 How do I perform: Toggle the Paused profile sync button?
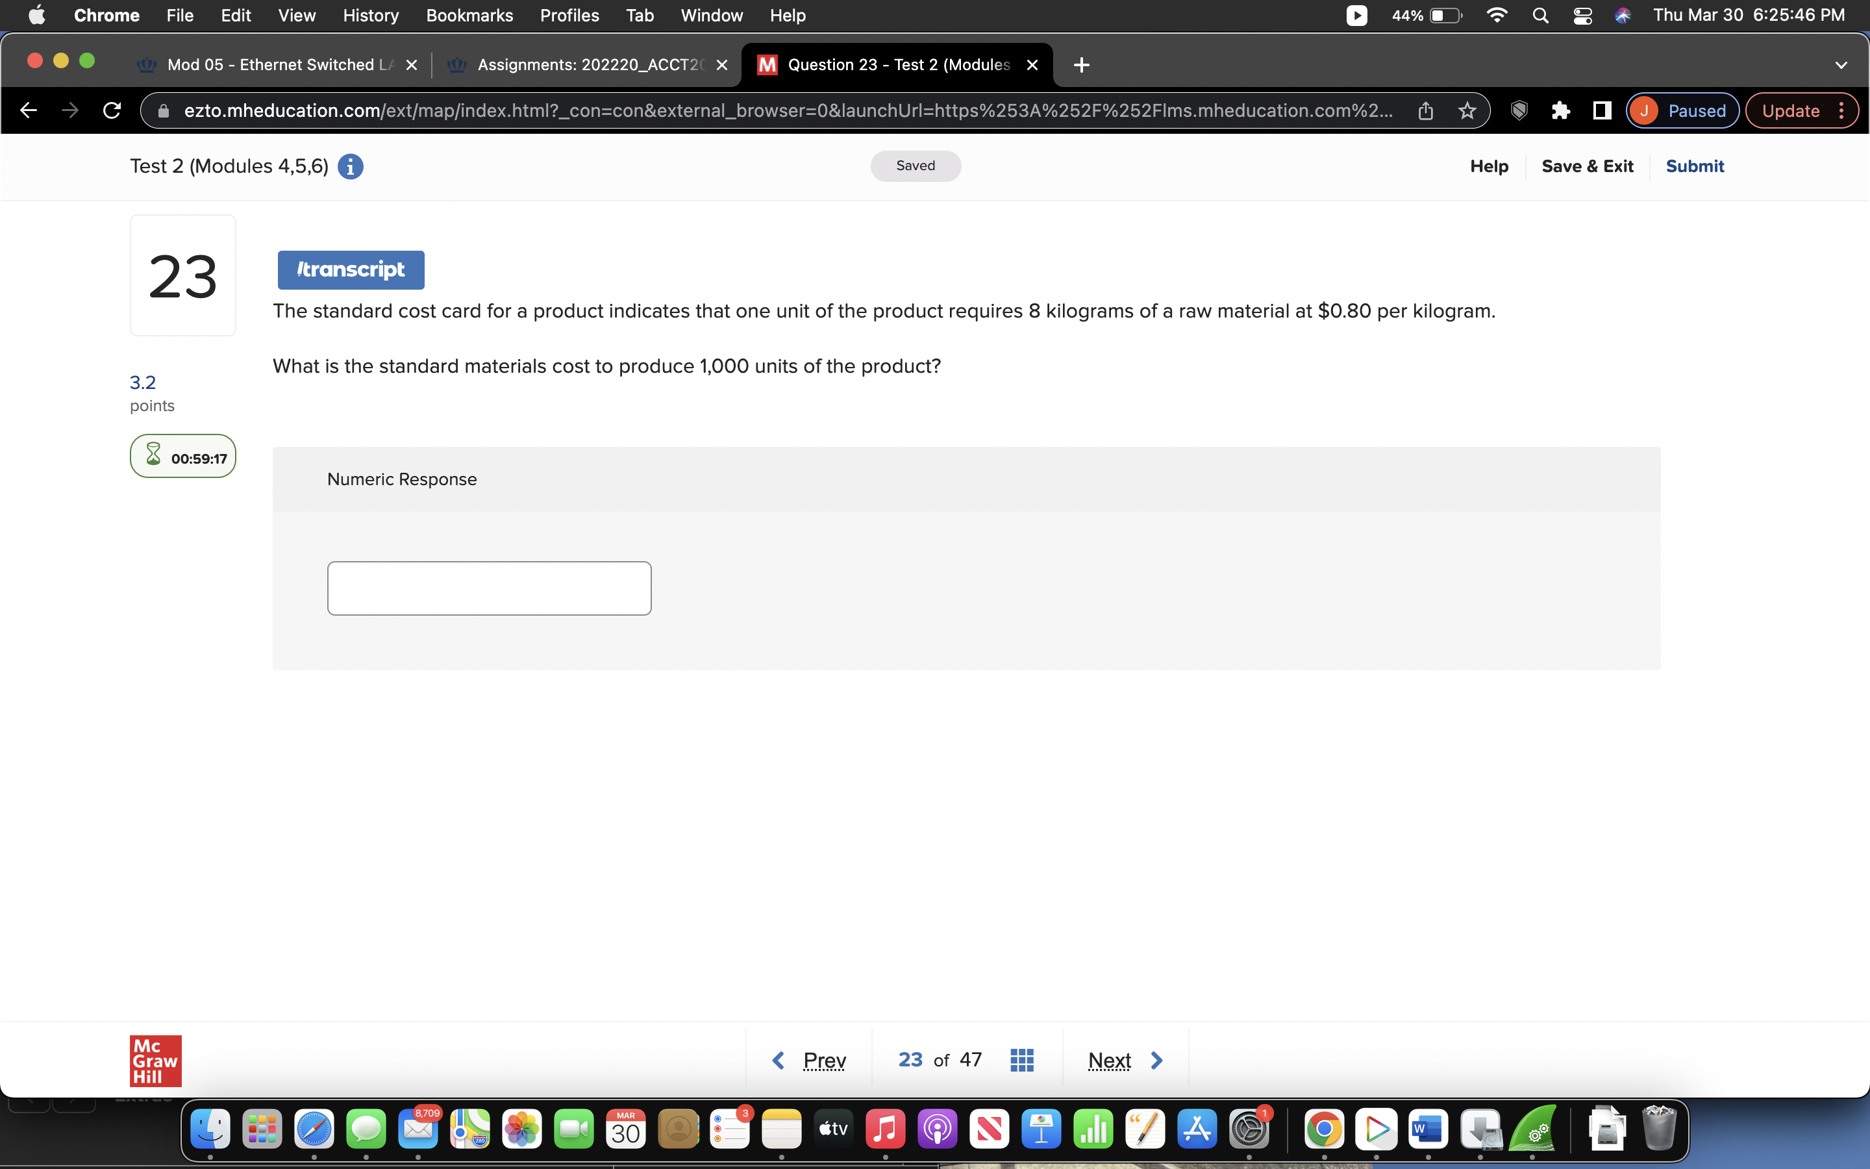(x=1682, y=110)
